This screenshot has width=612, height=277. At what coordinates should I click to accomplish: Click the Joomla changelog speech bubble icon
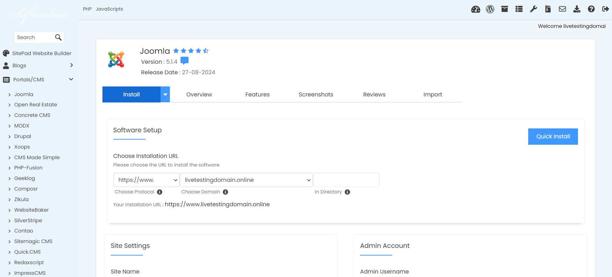184,61
